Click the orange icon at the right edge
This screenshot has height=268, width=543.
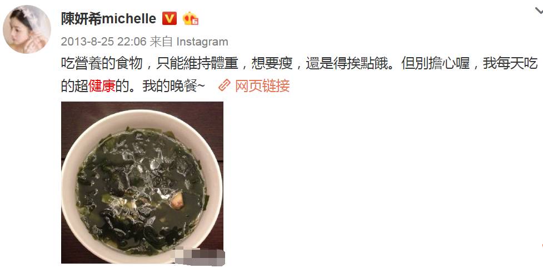pos(542,246)
